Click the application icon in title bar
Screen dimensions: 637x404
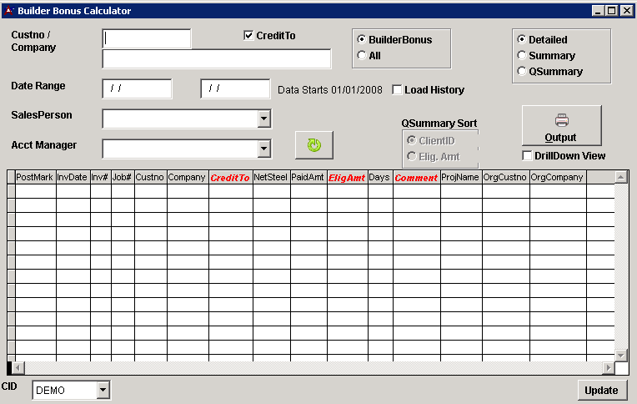[x=8, y=11]
